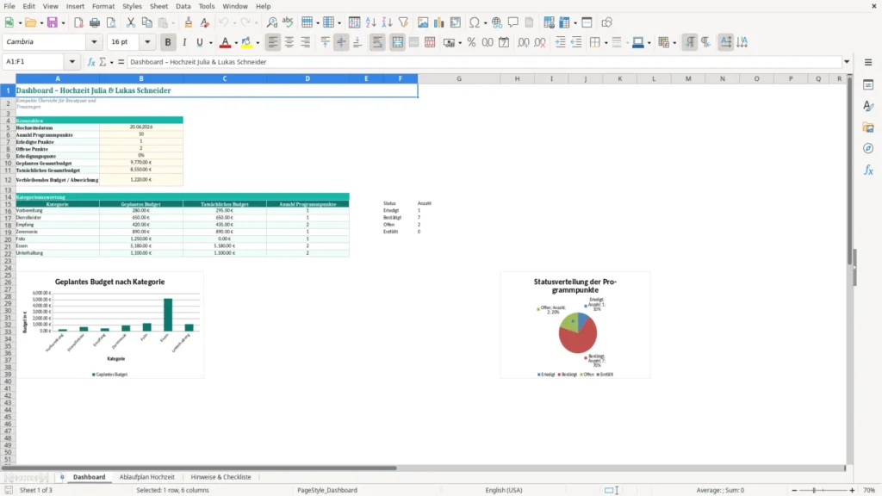This screenshot has width=882, height=496.
Task: Toggle Merge and Center Cells
Action: point(397,42)
